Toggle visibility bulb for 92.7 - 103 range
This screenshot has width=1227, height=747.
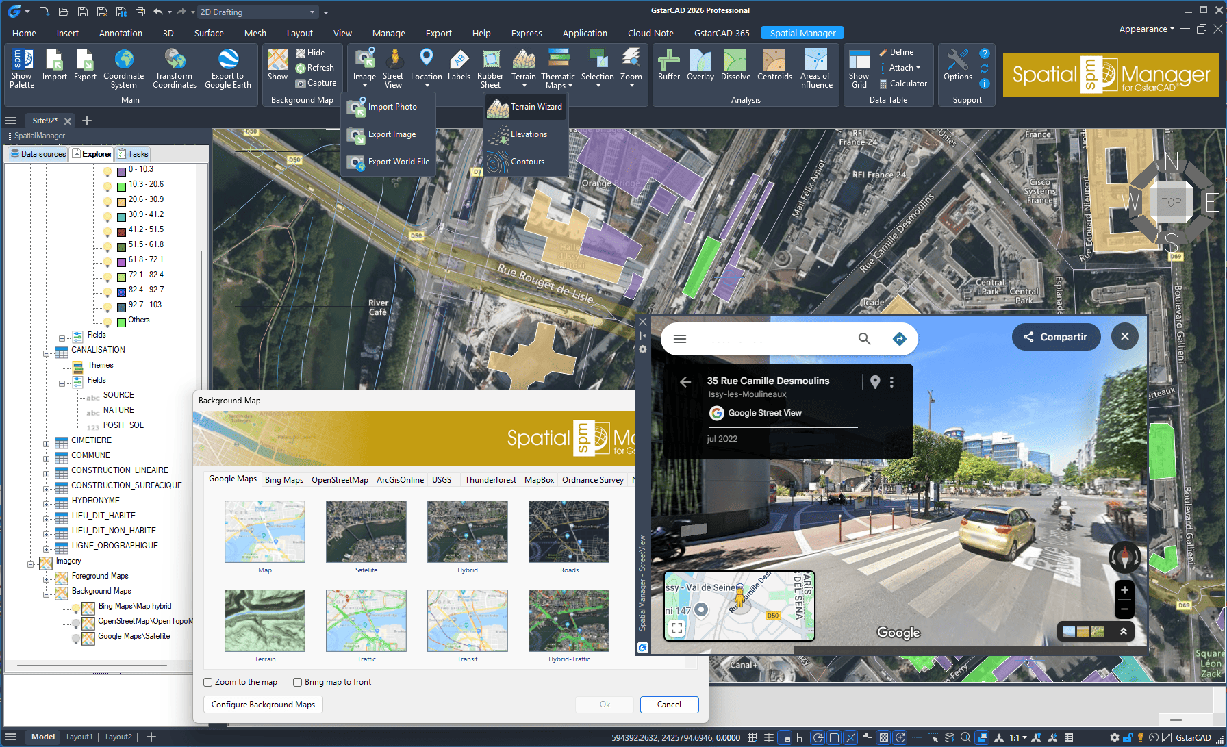click(x=107, y=306)
